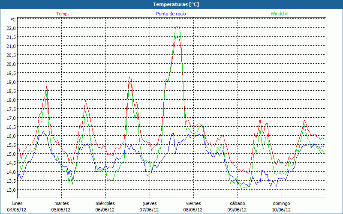Click the °C unit label above the axis
The image size is (343, 214).
click(13, 20)
